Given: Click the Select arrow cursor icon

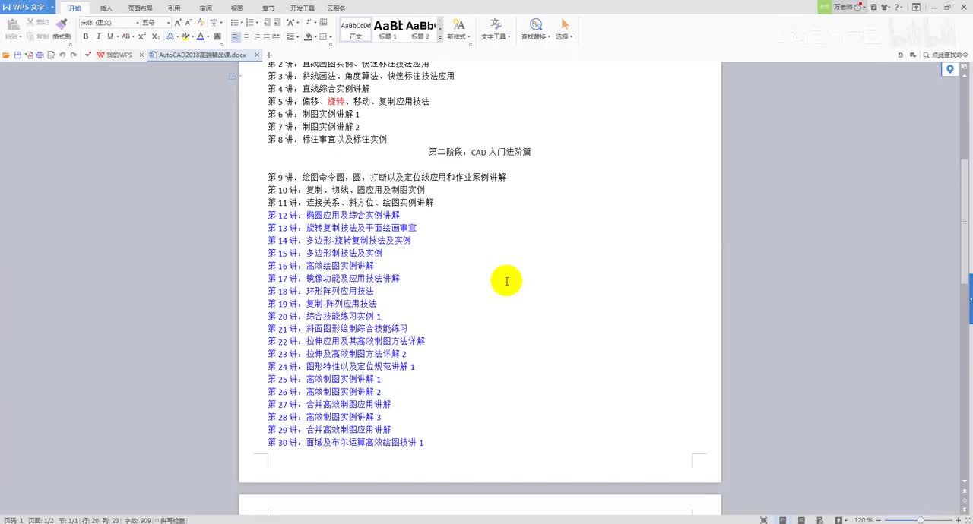Looking at the screenshot, I should point(565,24).
